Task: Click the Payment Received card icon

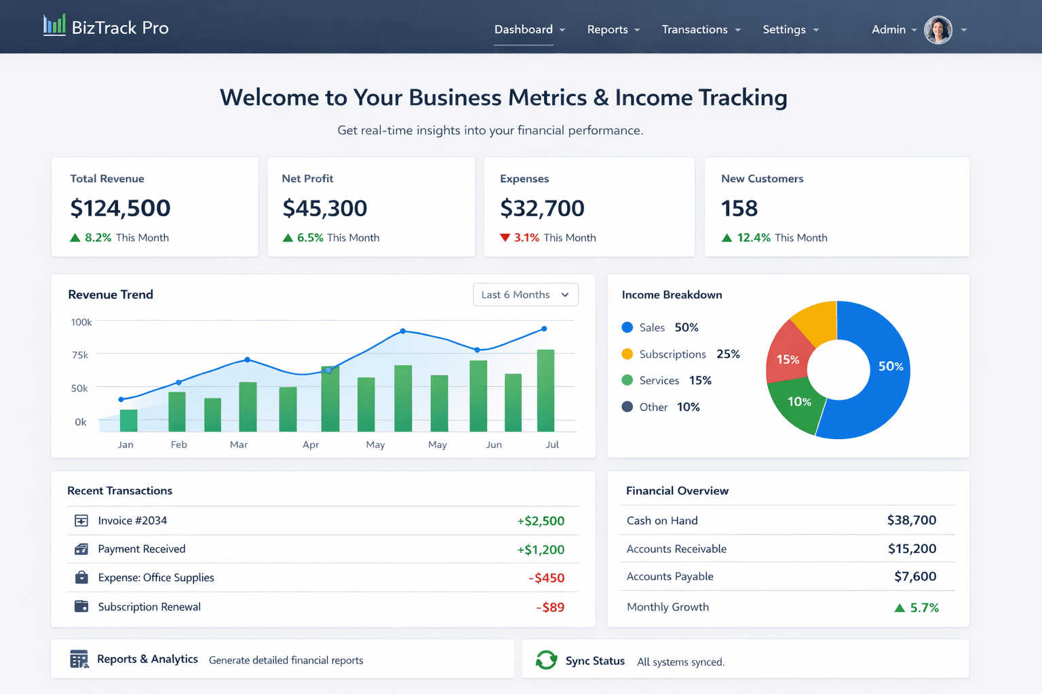Action: tap(81, 549)
